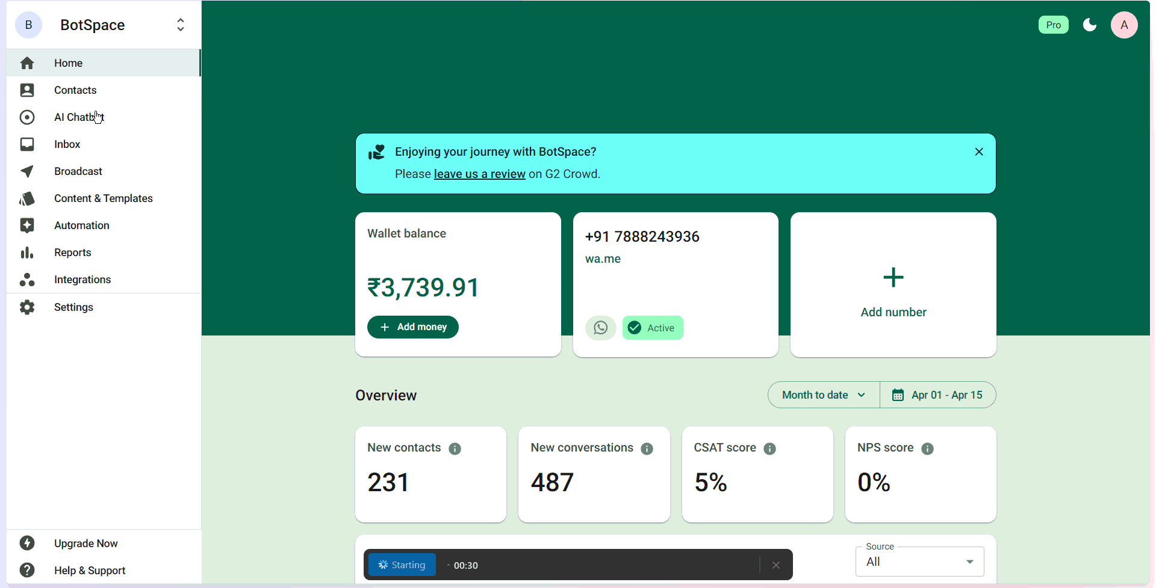Image resolution: width=1156 pixels, height=588 pixels.
Task: Open the Source All dropdown
Action: (x=920, y=562)
